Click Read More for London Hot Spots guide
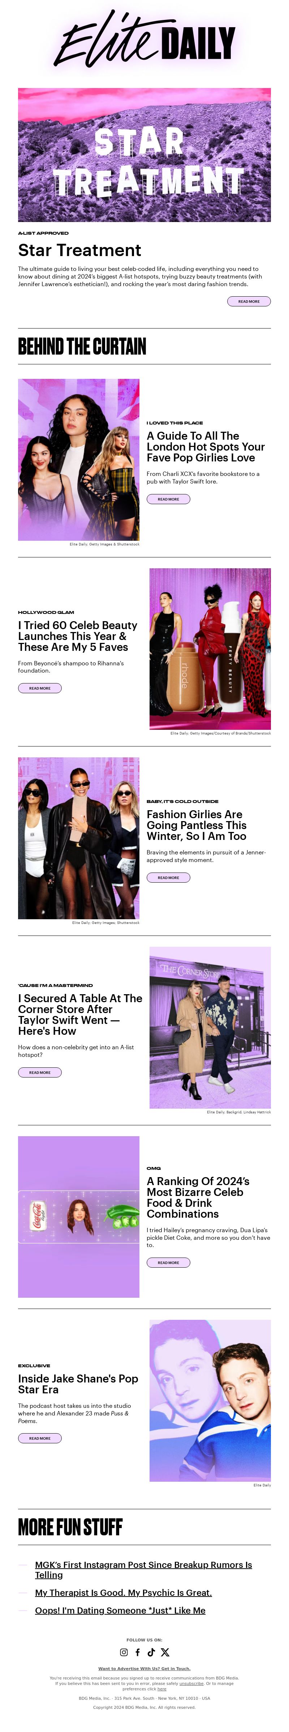Viewport: 289px width, 1732px height. [168, 499]
